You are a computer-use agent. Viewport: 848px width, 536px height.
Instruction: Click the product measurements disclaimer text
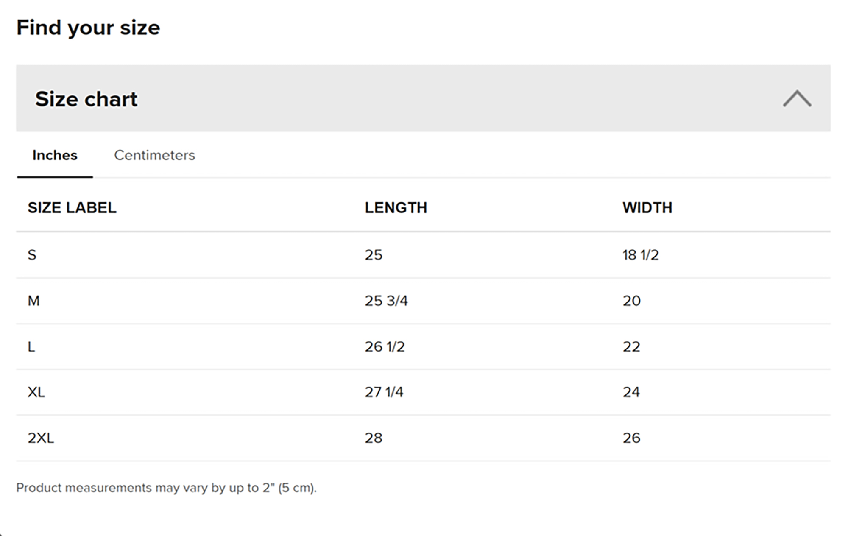pyautogui.click(x=166, y=488)
